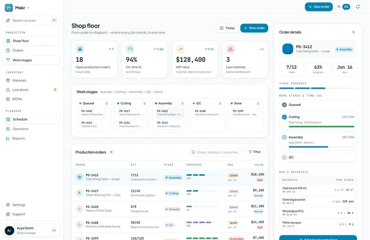Open BOMs in the sidebar
This screenshot has height=240, width=370.
pos(32,99)
